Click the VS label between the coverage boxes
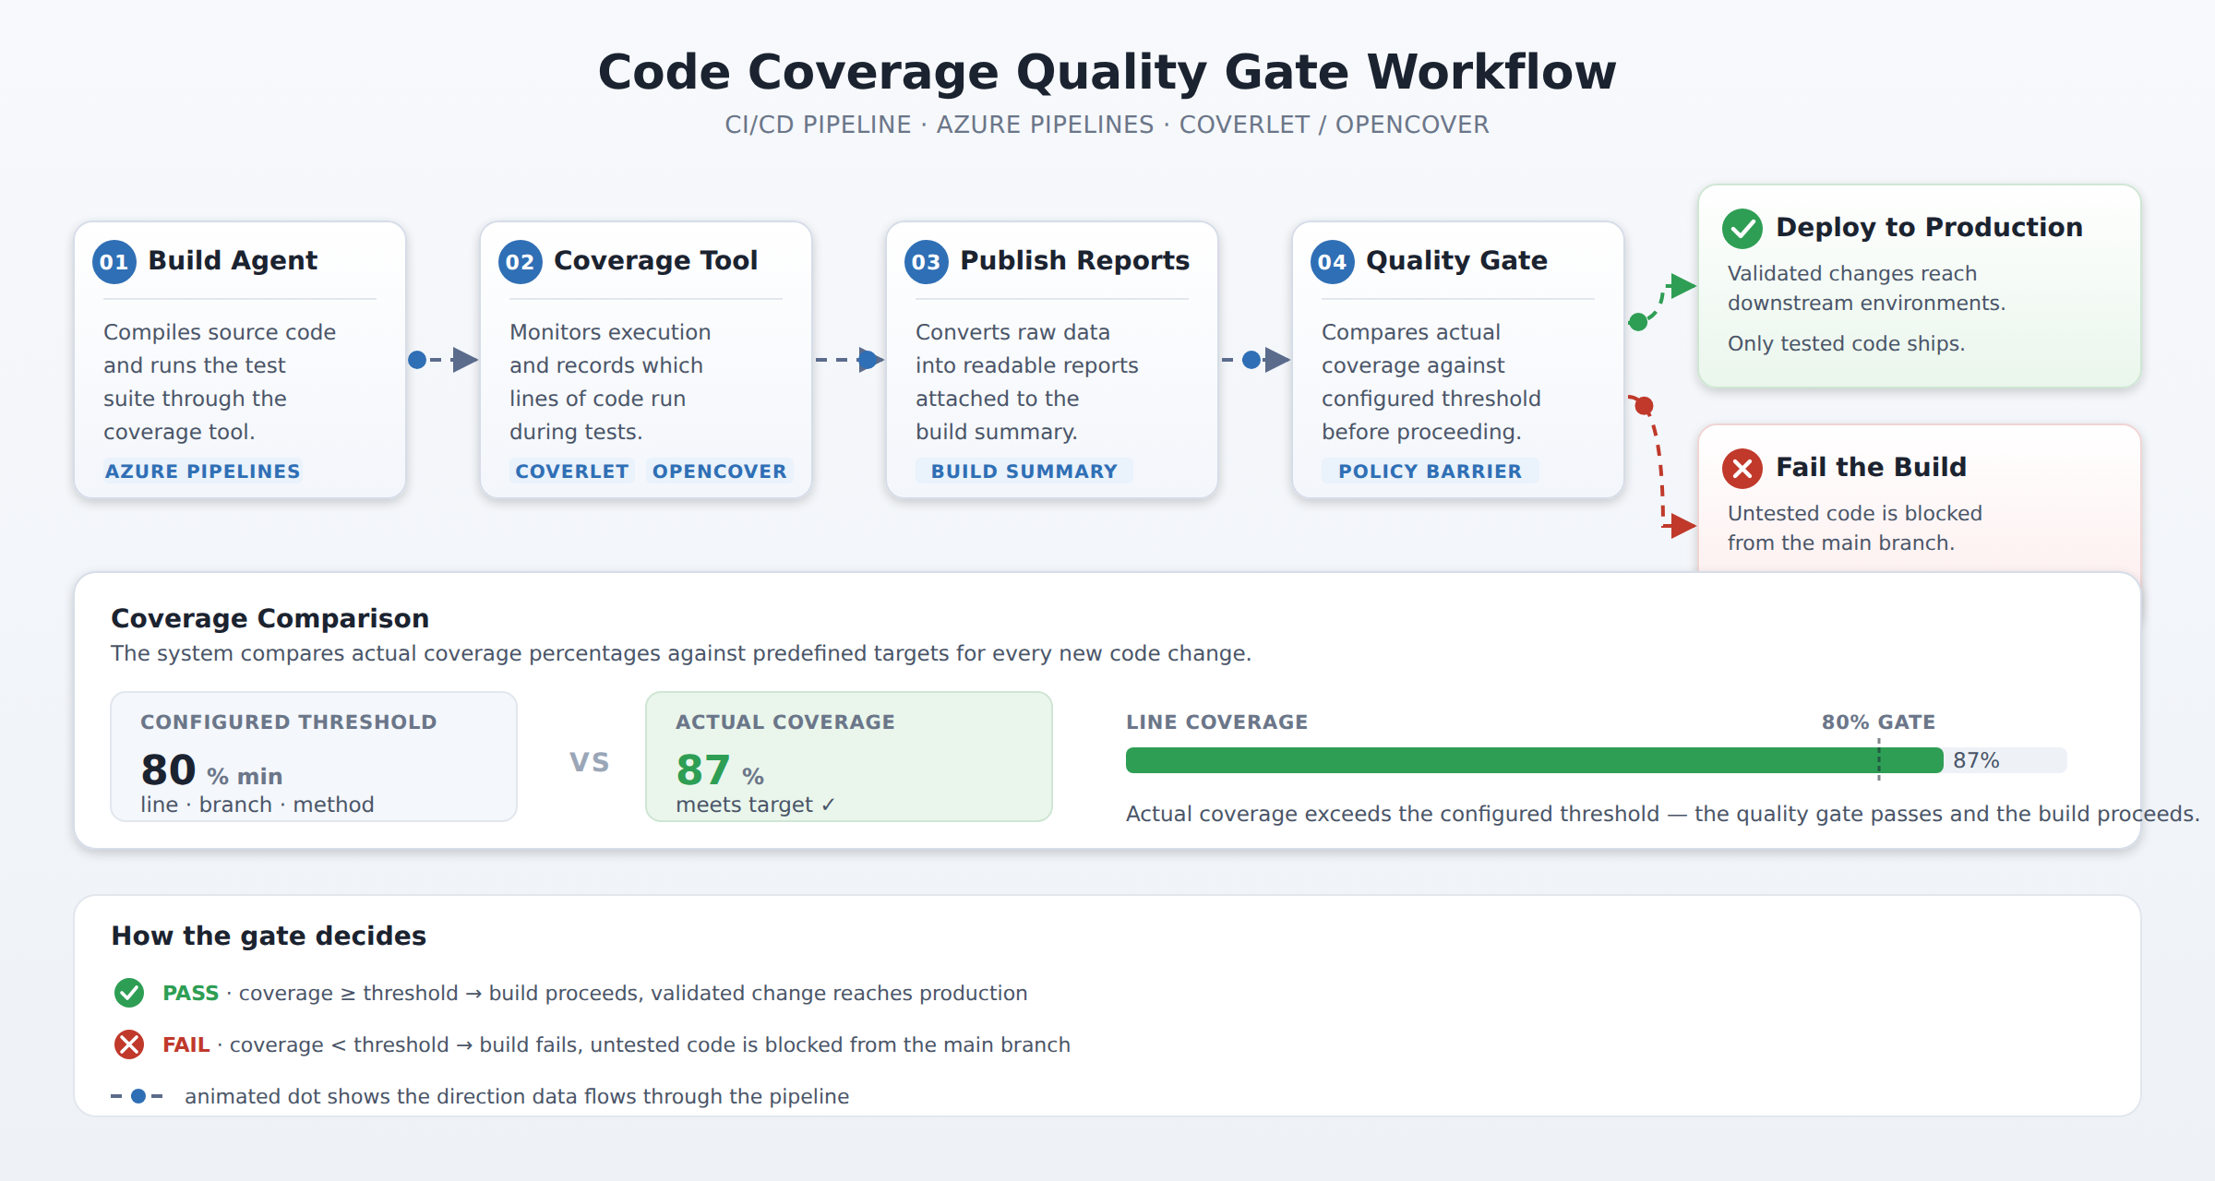The height and width of the screenshot is (1181, 2215). click(x=589, y=762)
